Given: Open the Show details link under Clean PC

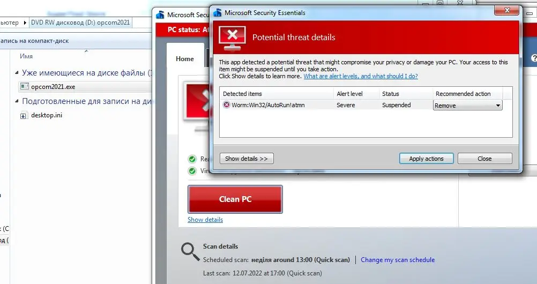Looking at the screenshot, I should coord(205,220).
